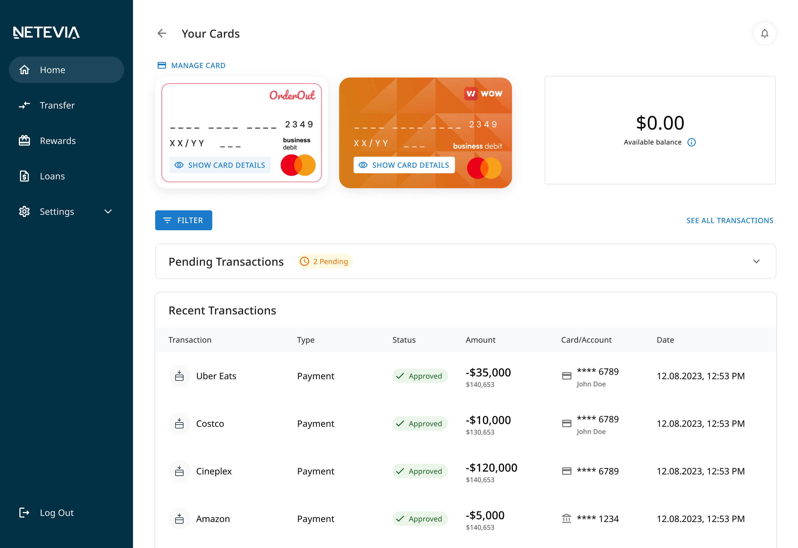Click the NETEVIA logo
The height and width of the screenshot is (548, 798).
pyautogui.click(x=46, y=33)
